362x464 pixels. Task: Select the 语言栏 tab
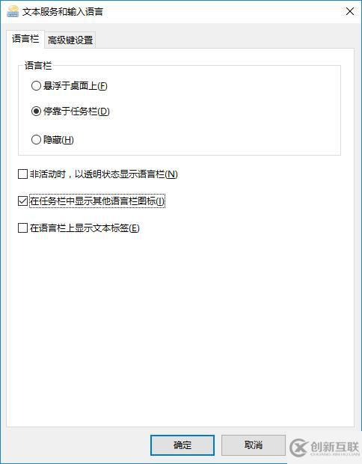point(25,39)
